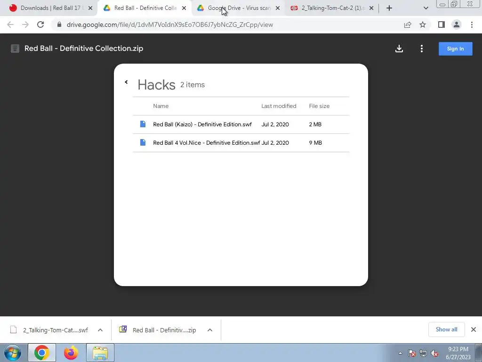Image resolution: width=482 pixels, height=362 pixels.
Task: Switch to the Downloads | Red Ball 17 tab
Action: [50, 8]
